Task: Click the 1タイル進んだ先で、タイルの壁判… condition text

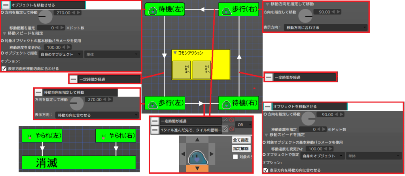Action: 191,130
